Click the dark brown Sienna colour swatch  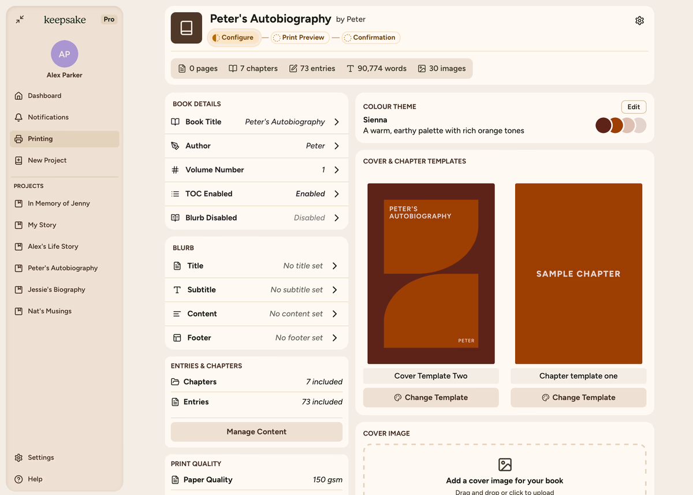(603, 125)
